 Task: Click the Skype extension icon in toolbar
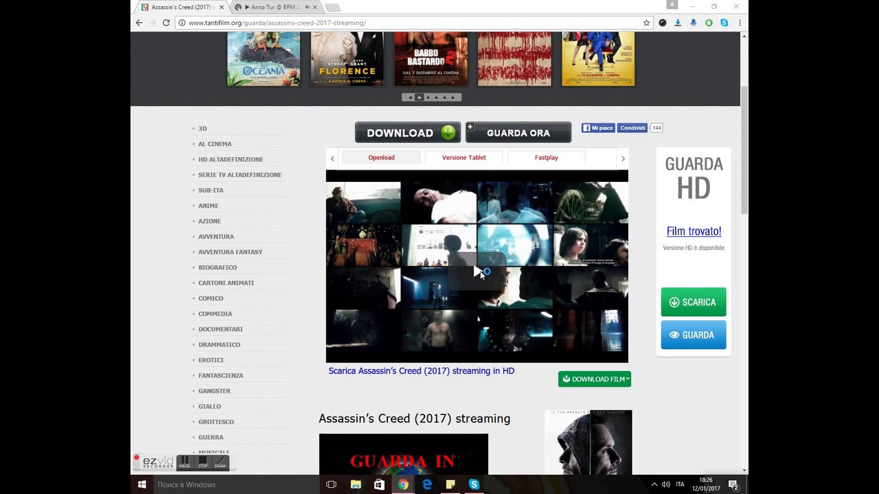coord(724,23)
